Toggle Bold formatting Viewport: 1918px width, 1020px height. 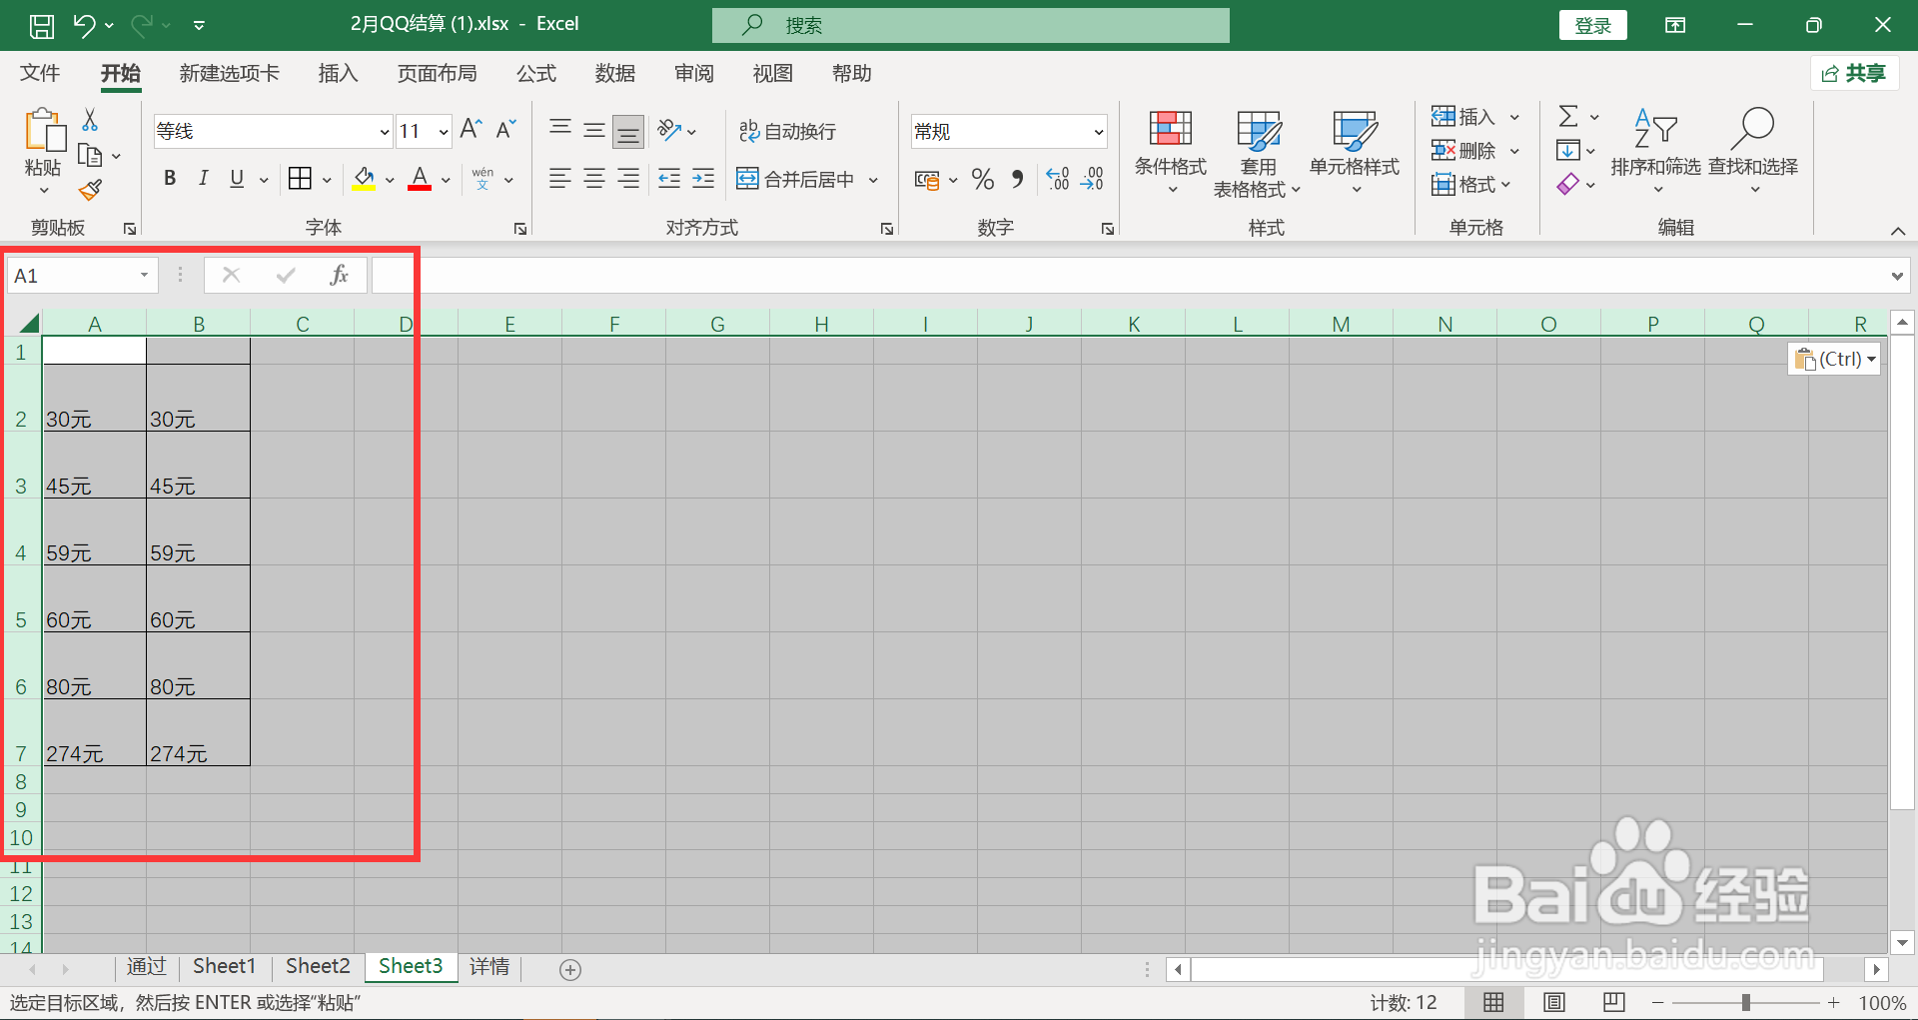[170, 179]
